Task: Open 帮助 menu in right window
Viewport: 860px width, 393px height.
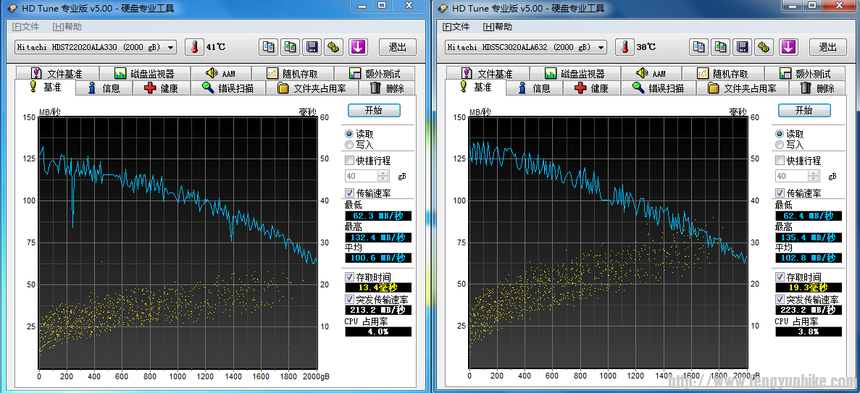Action: tap(497, 27)
